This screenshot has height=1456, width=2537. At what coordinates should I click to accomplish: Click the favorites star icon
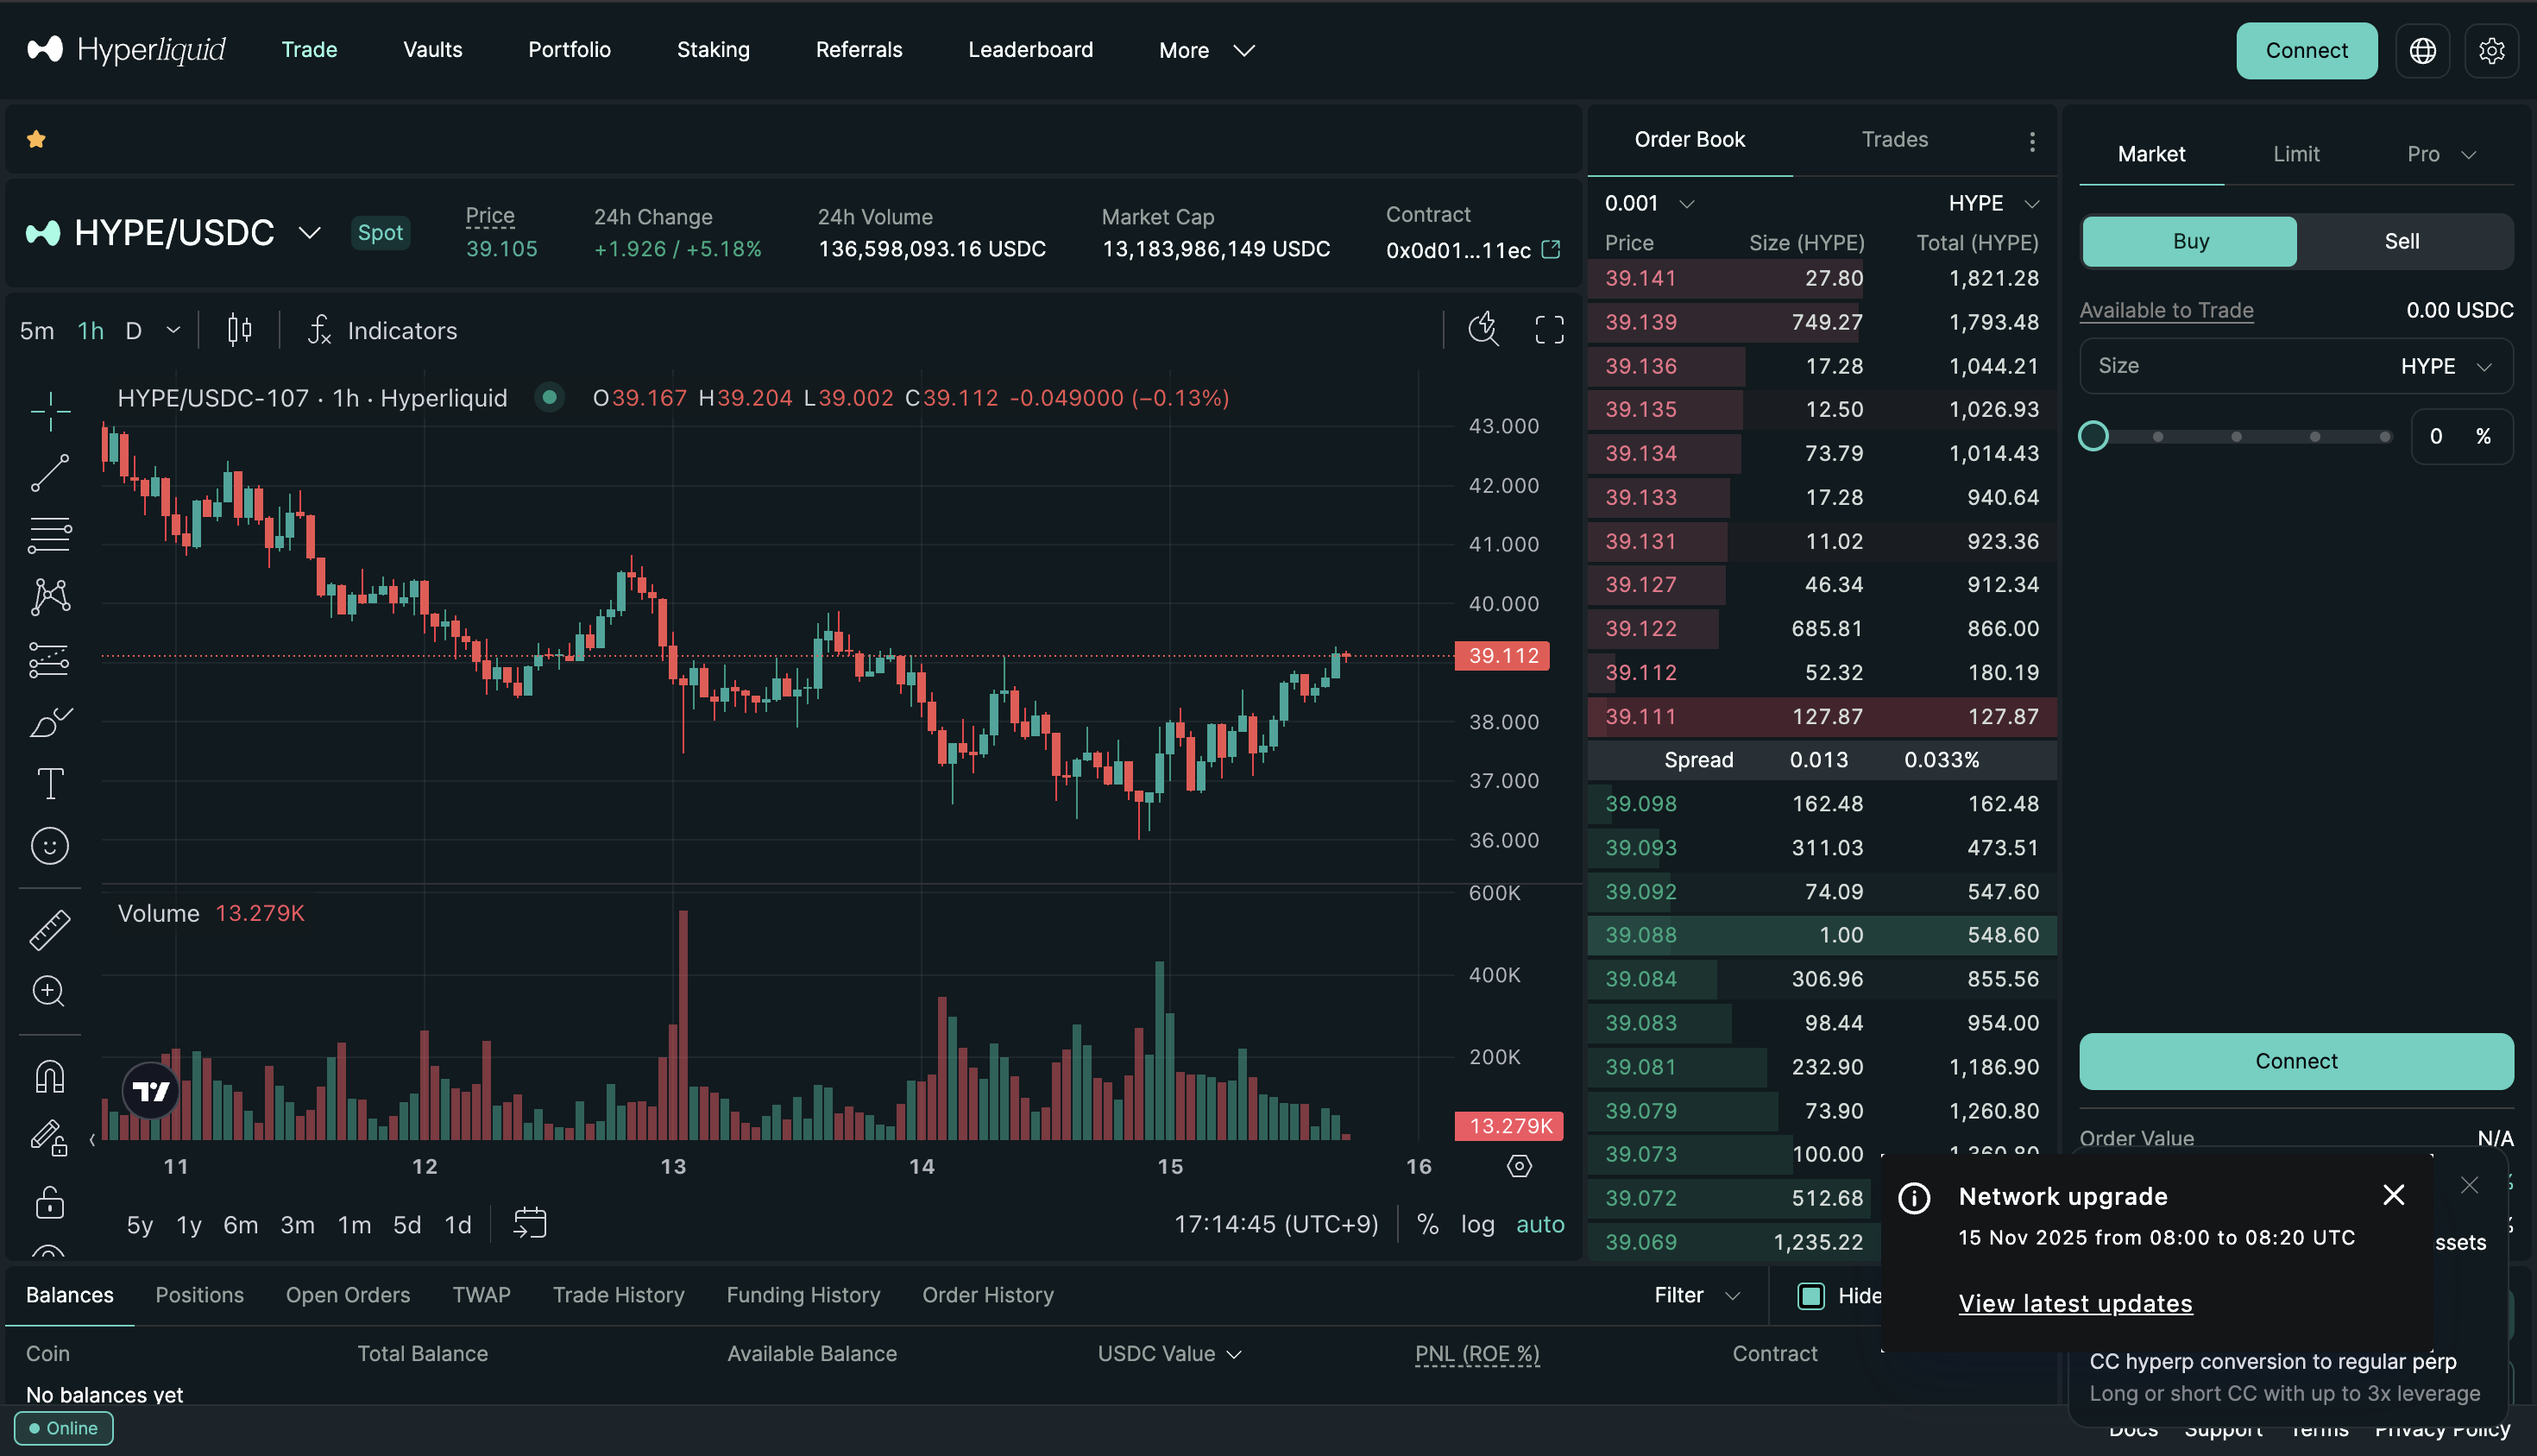[x=37, y=139]
